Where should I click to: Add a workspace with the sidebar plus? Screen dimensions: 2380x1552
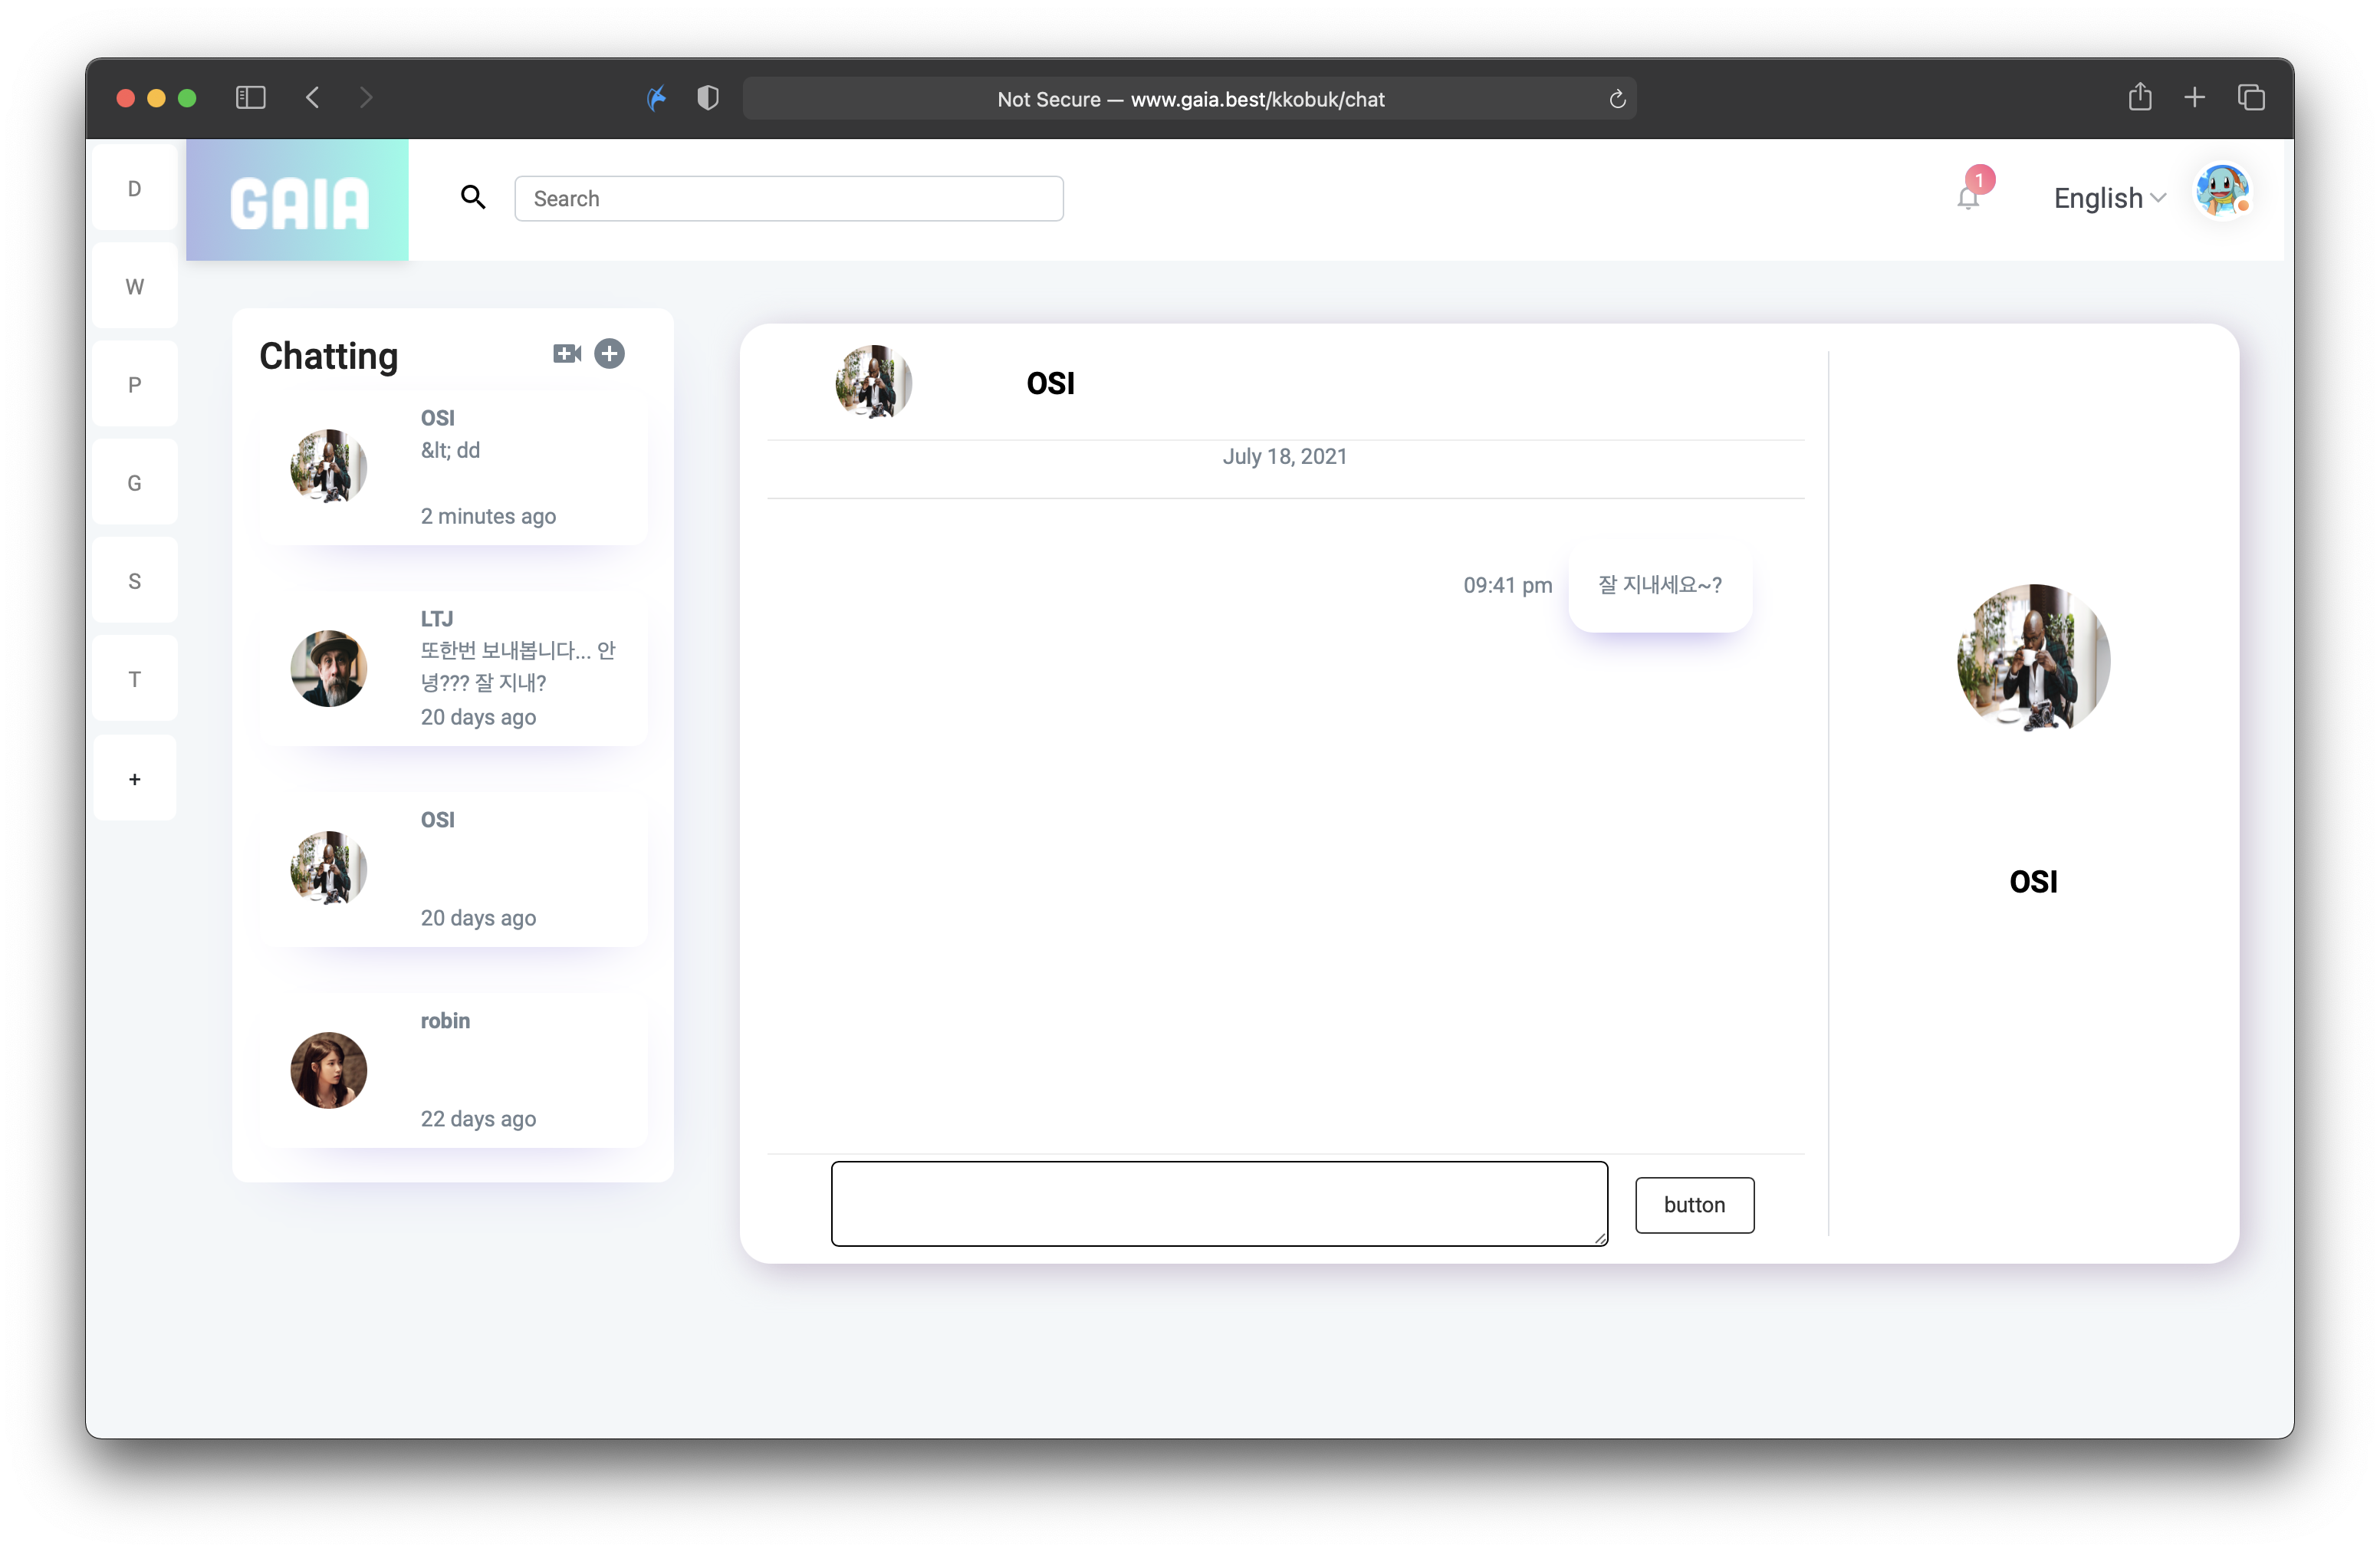(135, 779)
